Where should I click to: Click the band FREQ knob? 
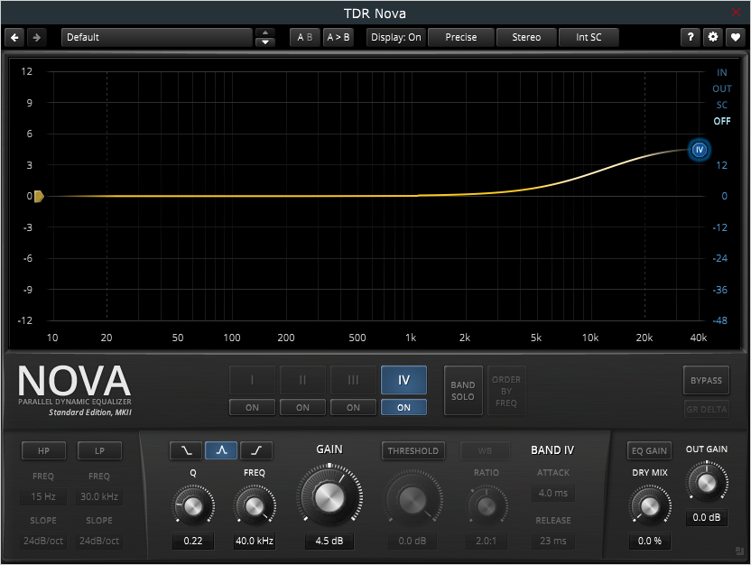(255, 506)
